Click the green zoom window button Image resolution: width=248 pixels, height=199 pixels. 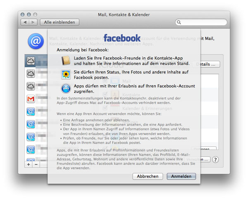pyautogui.click(x=35, y=15)
